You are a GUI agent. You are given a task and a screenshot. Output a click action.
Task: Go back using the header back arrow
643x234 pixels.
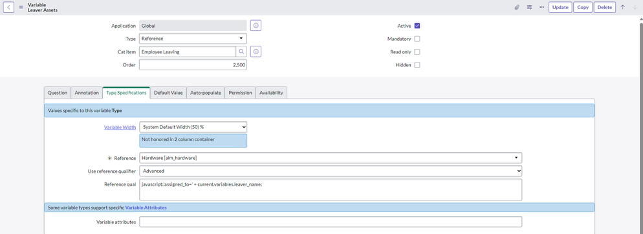click(x=8, y=7)
